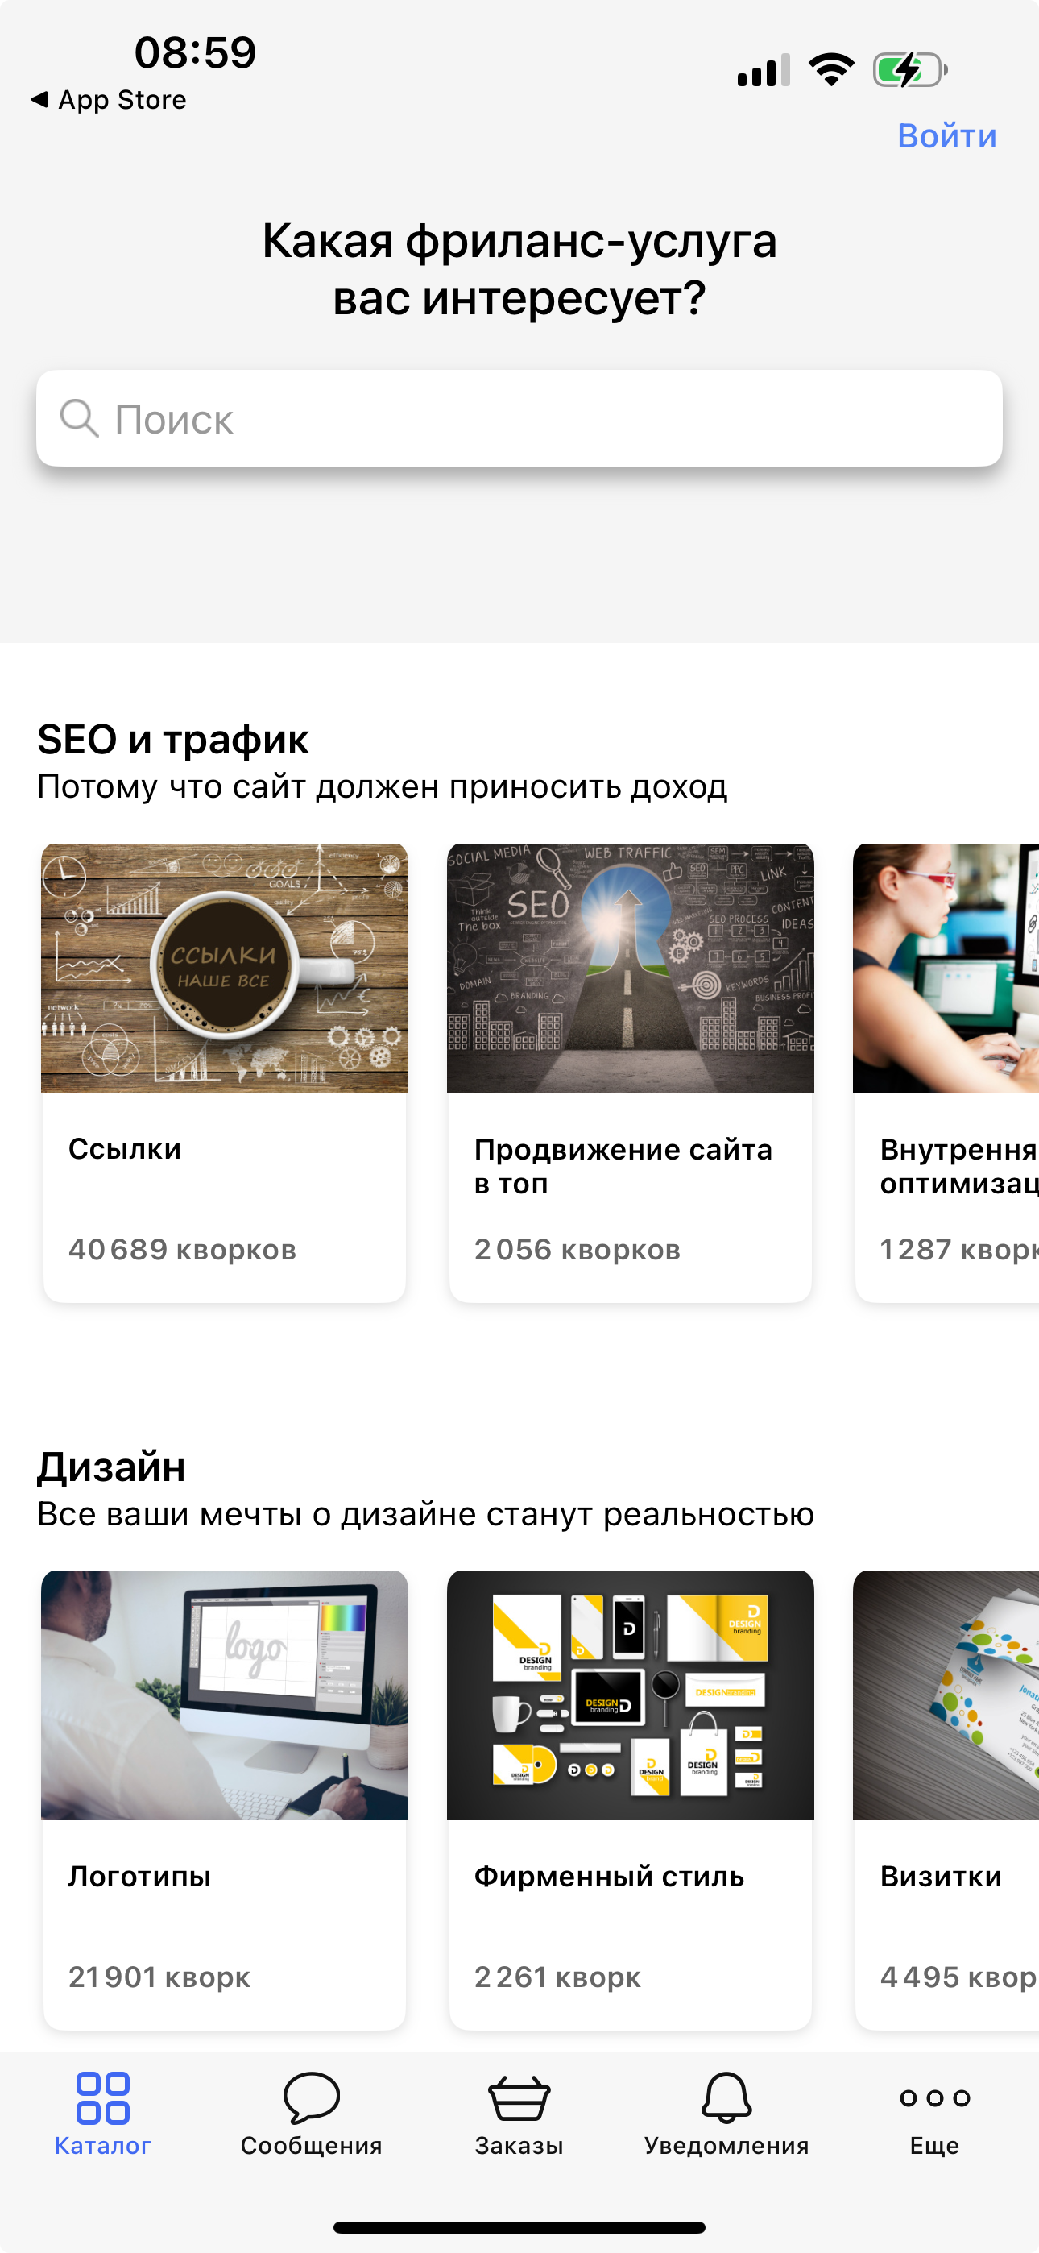Select the Внутренняя оптимизация category title

(959, 1166)
